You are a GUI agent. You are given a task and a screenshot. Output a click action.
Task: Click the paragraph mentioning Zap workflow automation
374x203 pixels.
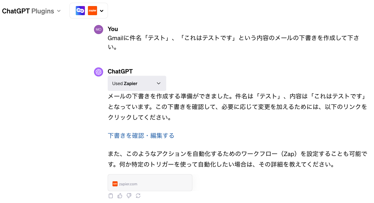point(237,159)
